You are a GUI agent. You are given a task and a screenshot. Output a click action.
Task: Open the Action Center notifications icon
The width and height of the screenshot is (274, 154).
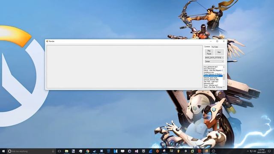(269, 151)
